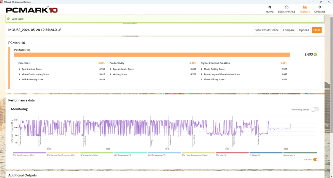333x178 pixels.
Task: Click the orange Close button
Action: click(316, 30)
